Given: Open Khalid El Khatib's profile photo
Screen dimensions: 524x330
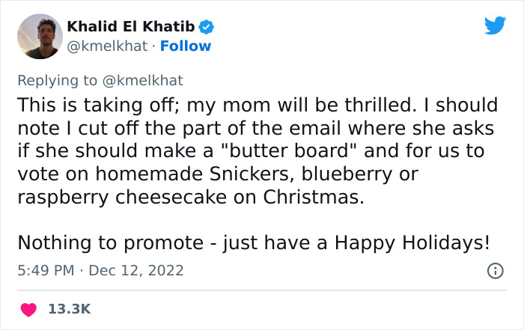Looking at the screenshot, I should (x=38, y=36).
